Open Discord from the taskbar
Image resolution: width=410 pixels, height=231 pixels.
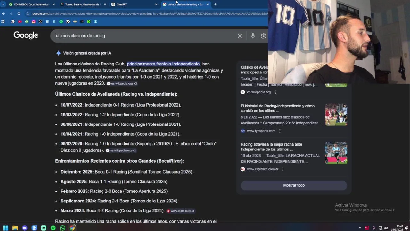25,228
